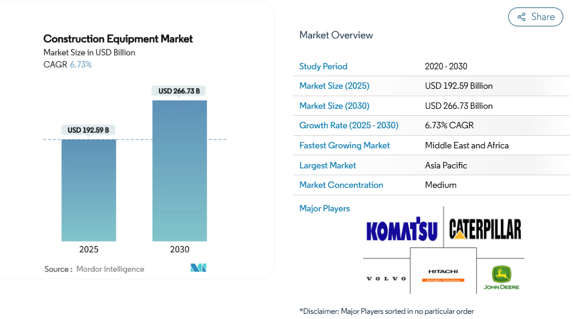Click the Market Size (2025) label
Image resolution: width=573 pixels, height=319 pixels.
[x=334, y=86]
